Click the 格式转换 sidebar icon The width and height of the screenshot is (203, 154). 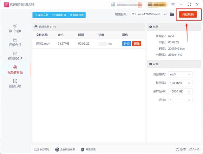15,26
